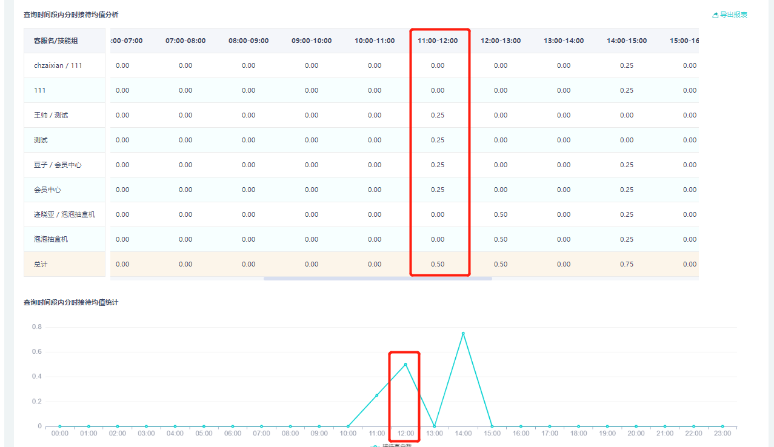Click the row name 逄晓亚 / 泡泡抽盒机

64,214
